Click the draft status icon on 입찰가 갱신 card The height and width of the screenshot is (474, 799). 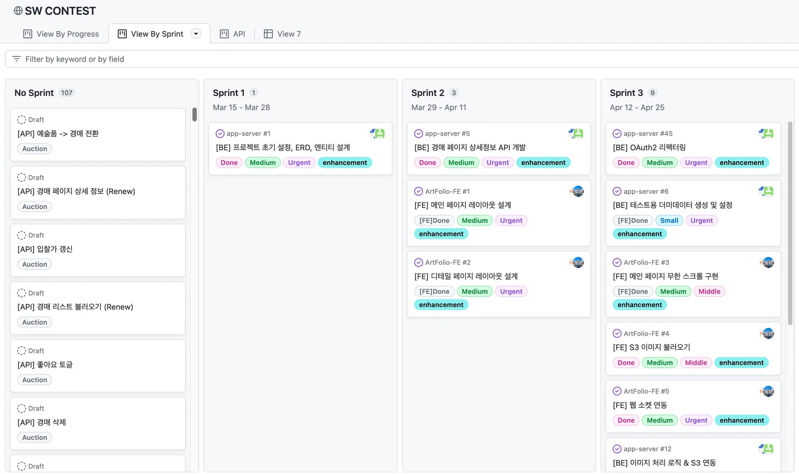tap(22, 235)
